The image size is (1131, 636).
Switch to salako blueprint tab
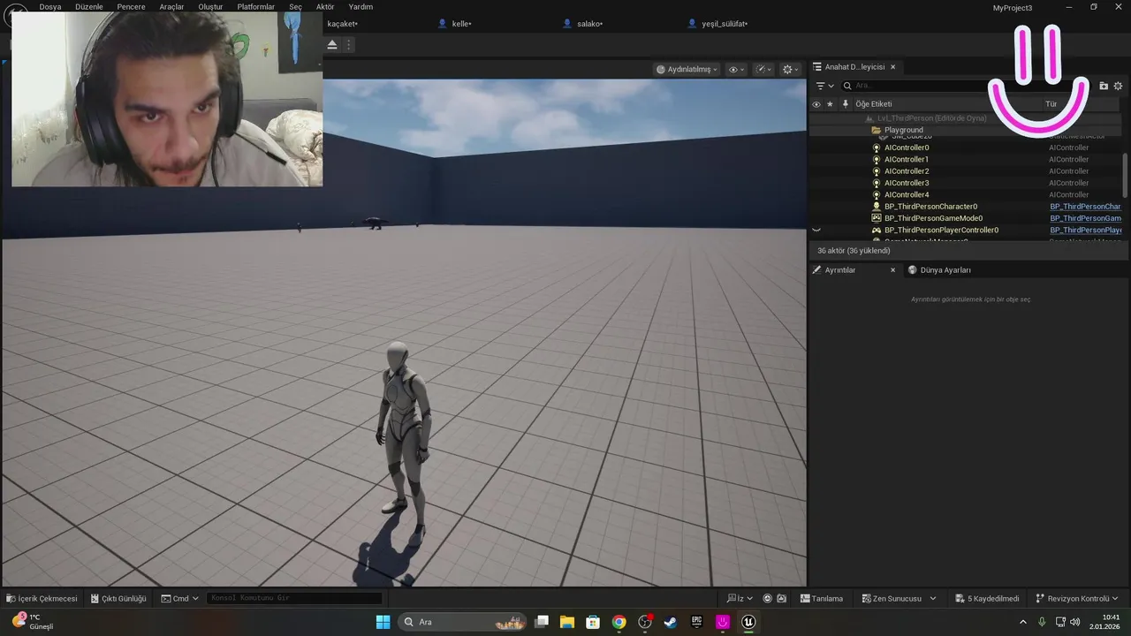[583, 24]
